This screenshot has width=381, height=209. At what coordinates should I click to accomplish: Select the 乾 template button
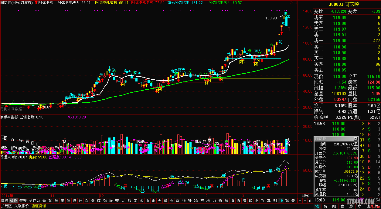tap(50, 201)
